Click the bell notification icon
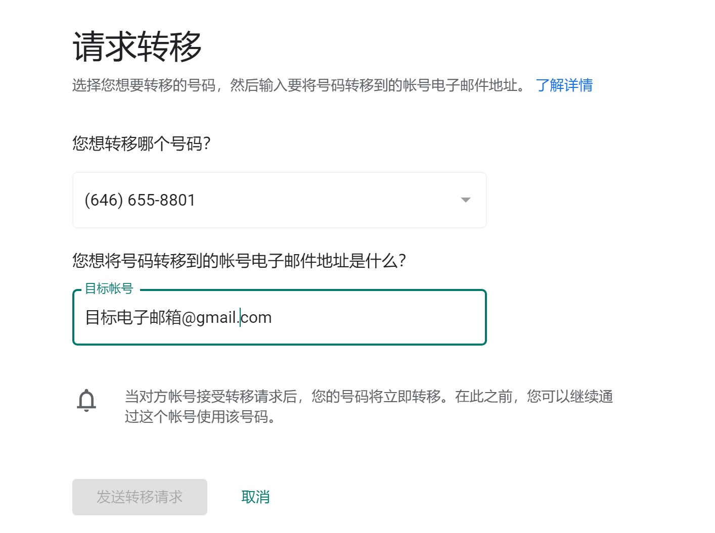 pyautogui.click(x=86, y=401)
